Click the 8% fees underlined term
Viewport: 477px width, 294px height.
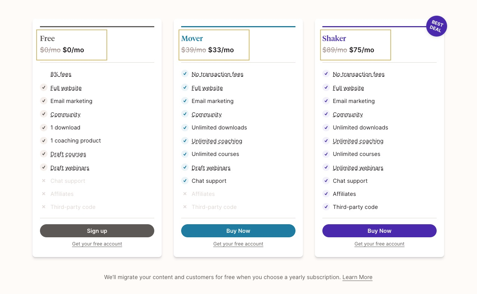point(61,74)
